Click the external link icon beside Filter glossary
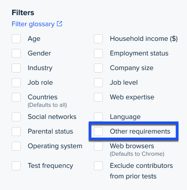Screen dimensions: 187x190 59,24
